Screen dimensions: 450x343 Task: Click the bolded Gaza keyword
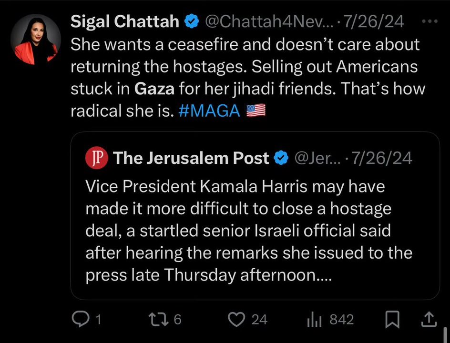tap(155, 89)
